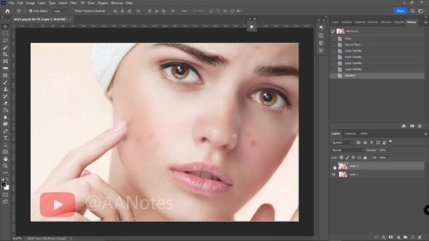
Task: Click lock transparent pixels icon
Action: tap(341, 158)
